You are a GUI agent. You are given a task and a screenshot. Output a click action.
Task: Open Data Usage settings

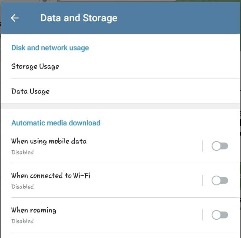click(x=120, y=91)
